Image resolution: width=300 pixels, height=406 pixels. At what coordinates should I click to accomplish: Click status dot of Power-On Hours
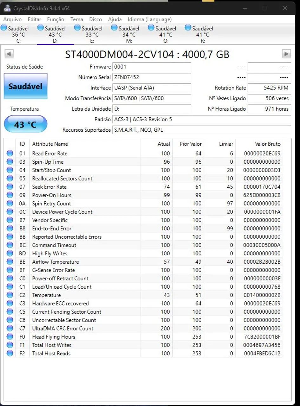[10, 195]
